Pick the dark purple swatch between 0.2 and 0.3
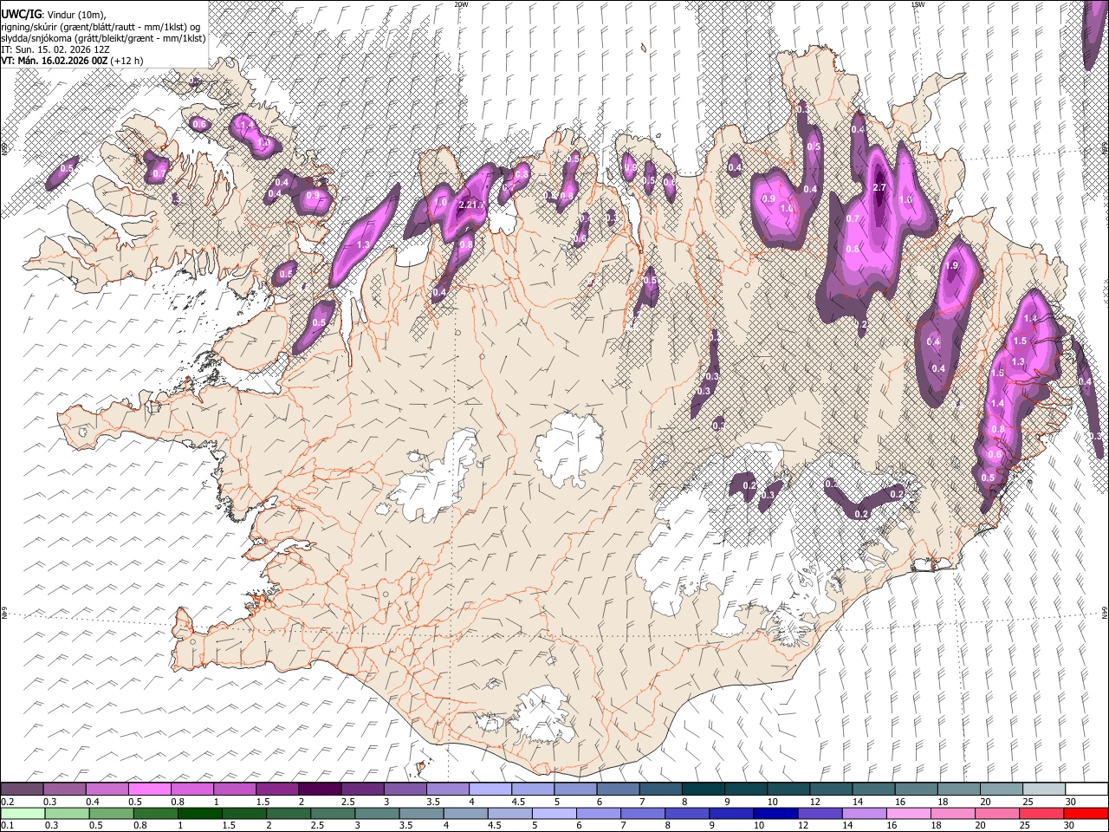 pyautogui.click(x=22, y=790)
